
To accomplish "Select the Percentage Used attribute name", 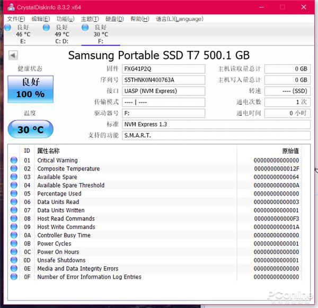I will (x=59, y=194).
